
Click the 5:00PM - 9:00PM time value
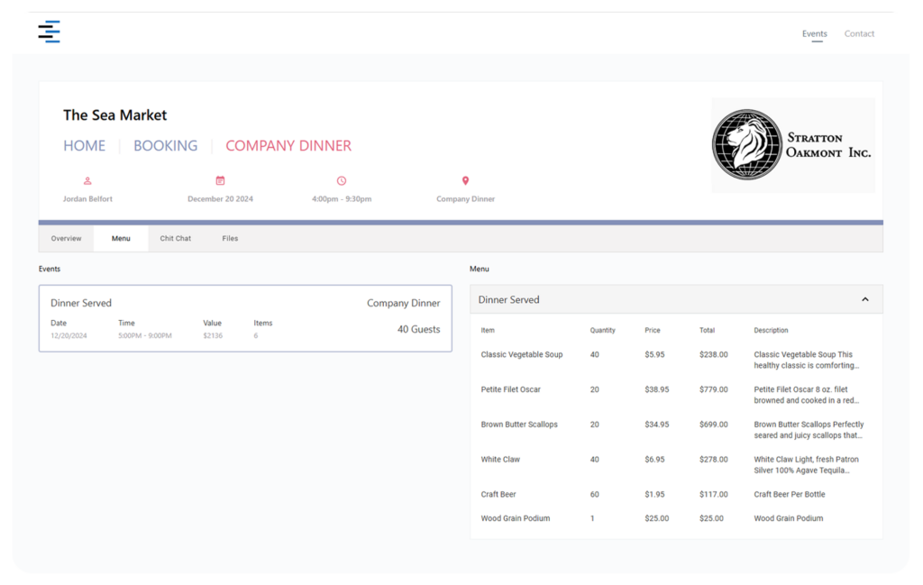(145, 335)
